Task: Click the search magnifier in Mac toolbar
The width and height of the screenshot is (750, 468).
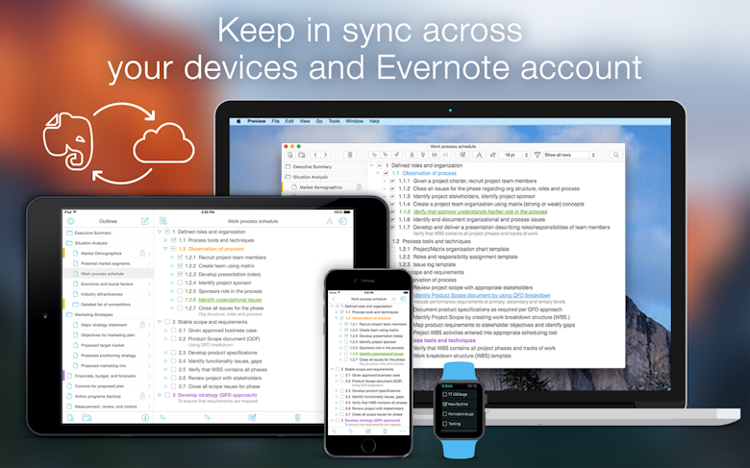Action: (616, 155)
